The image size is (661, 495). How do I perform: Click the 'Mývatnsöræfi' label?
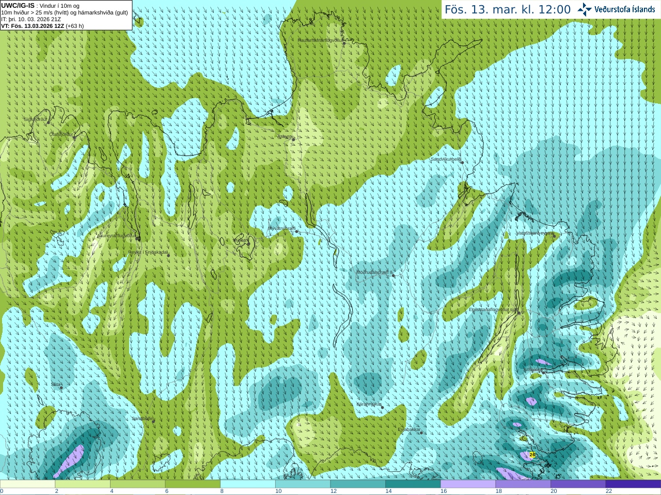(x=282, y=228)
